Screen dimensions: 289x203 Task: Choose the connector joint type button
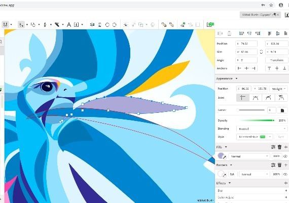click(281, 98)
